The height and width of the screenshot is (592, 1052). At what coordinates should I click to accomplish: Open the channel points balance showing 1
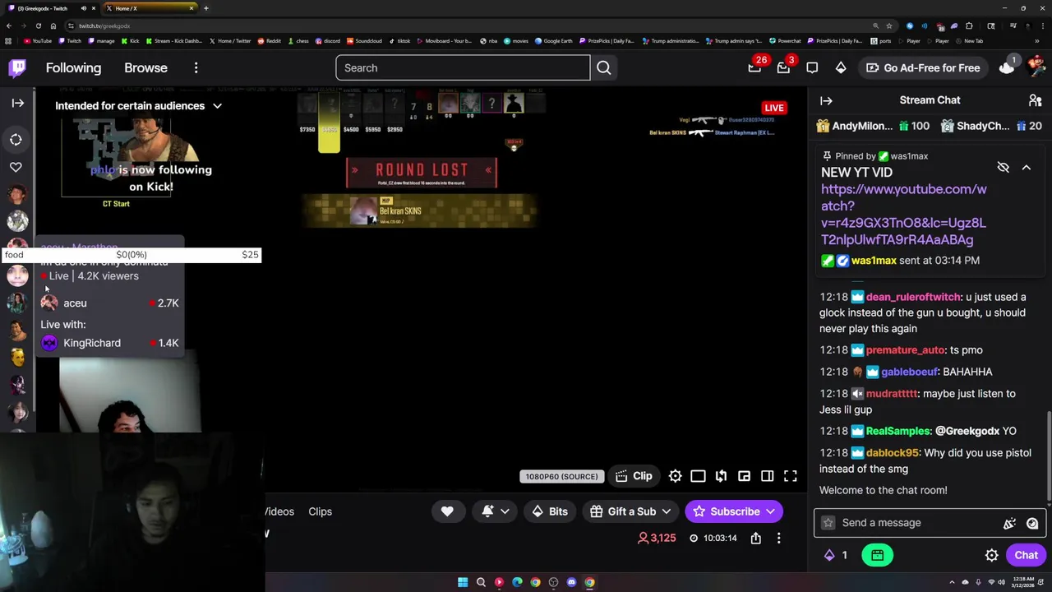tap(835, 555)
